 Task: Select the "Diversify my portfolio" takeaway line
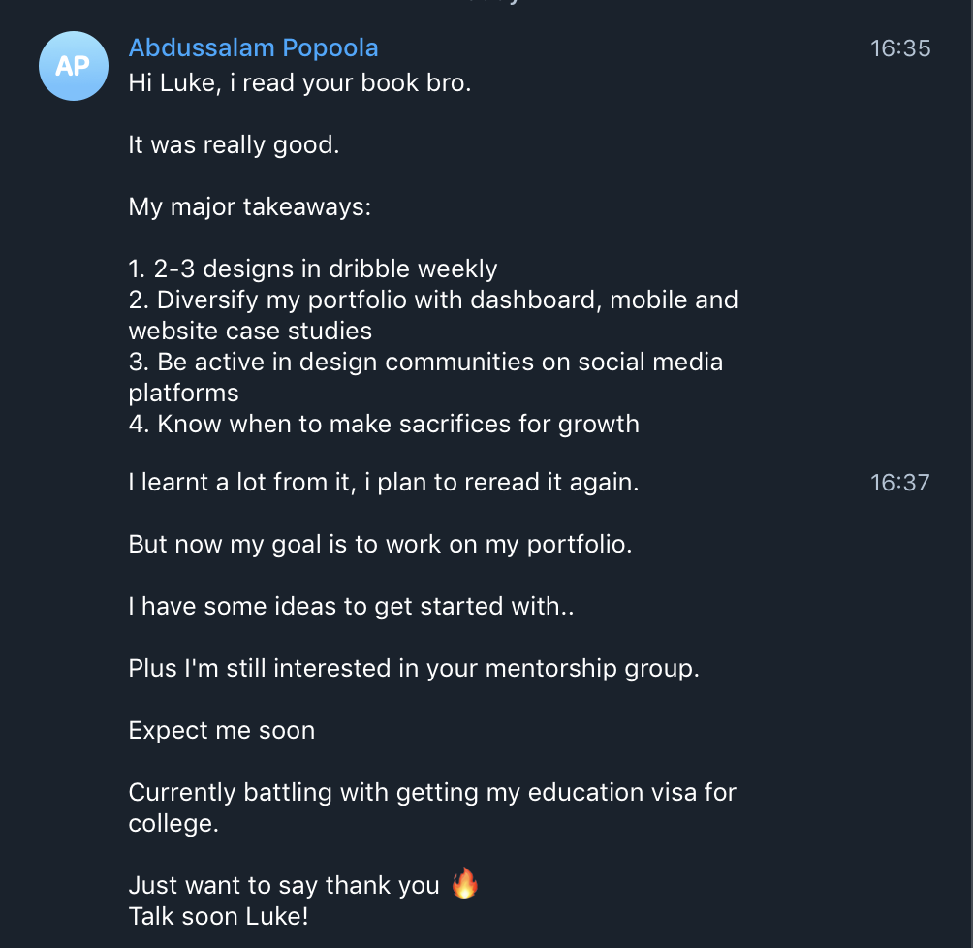[x=433, y=300]
